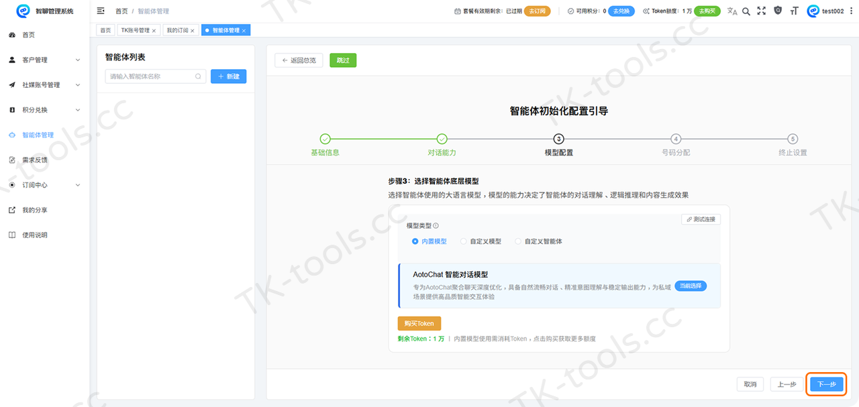
Task: Click the 上一步 button
Action: (x=787, y=384)
